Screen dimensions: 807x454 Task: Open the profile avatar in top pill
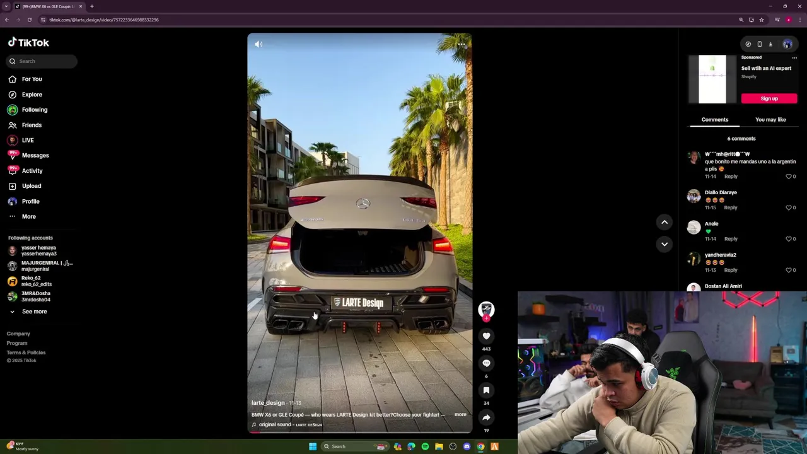[x=787, y=44]
